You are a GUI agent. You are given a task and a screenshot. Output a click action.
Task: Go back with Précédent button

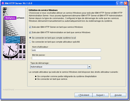click(83, 95)
